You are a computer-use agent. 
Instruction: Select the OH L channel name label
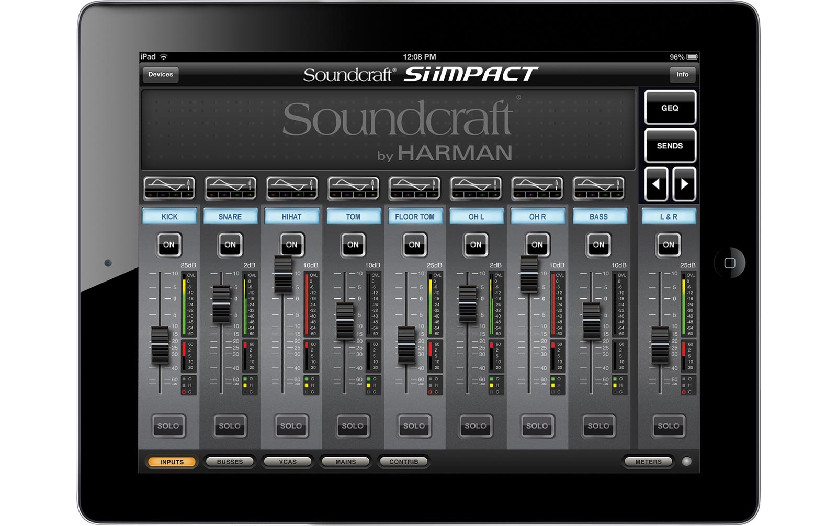pos(477,216)
